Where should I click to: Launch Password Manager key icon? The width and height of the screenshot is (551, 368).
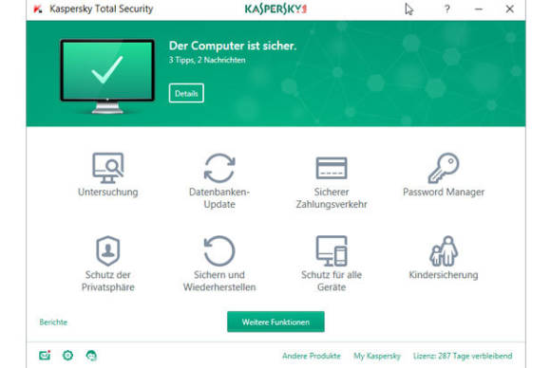click(444, 168)
